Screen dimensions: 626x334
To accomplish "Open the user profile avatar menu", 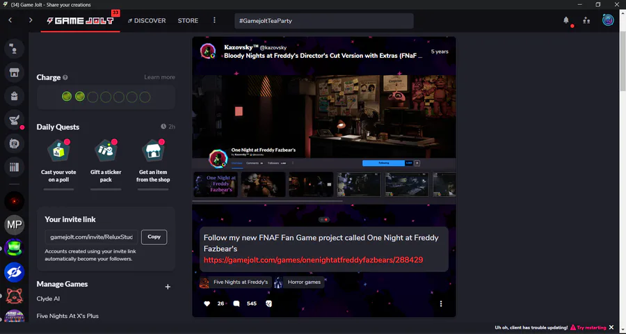I will point(608,20).
